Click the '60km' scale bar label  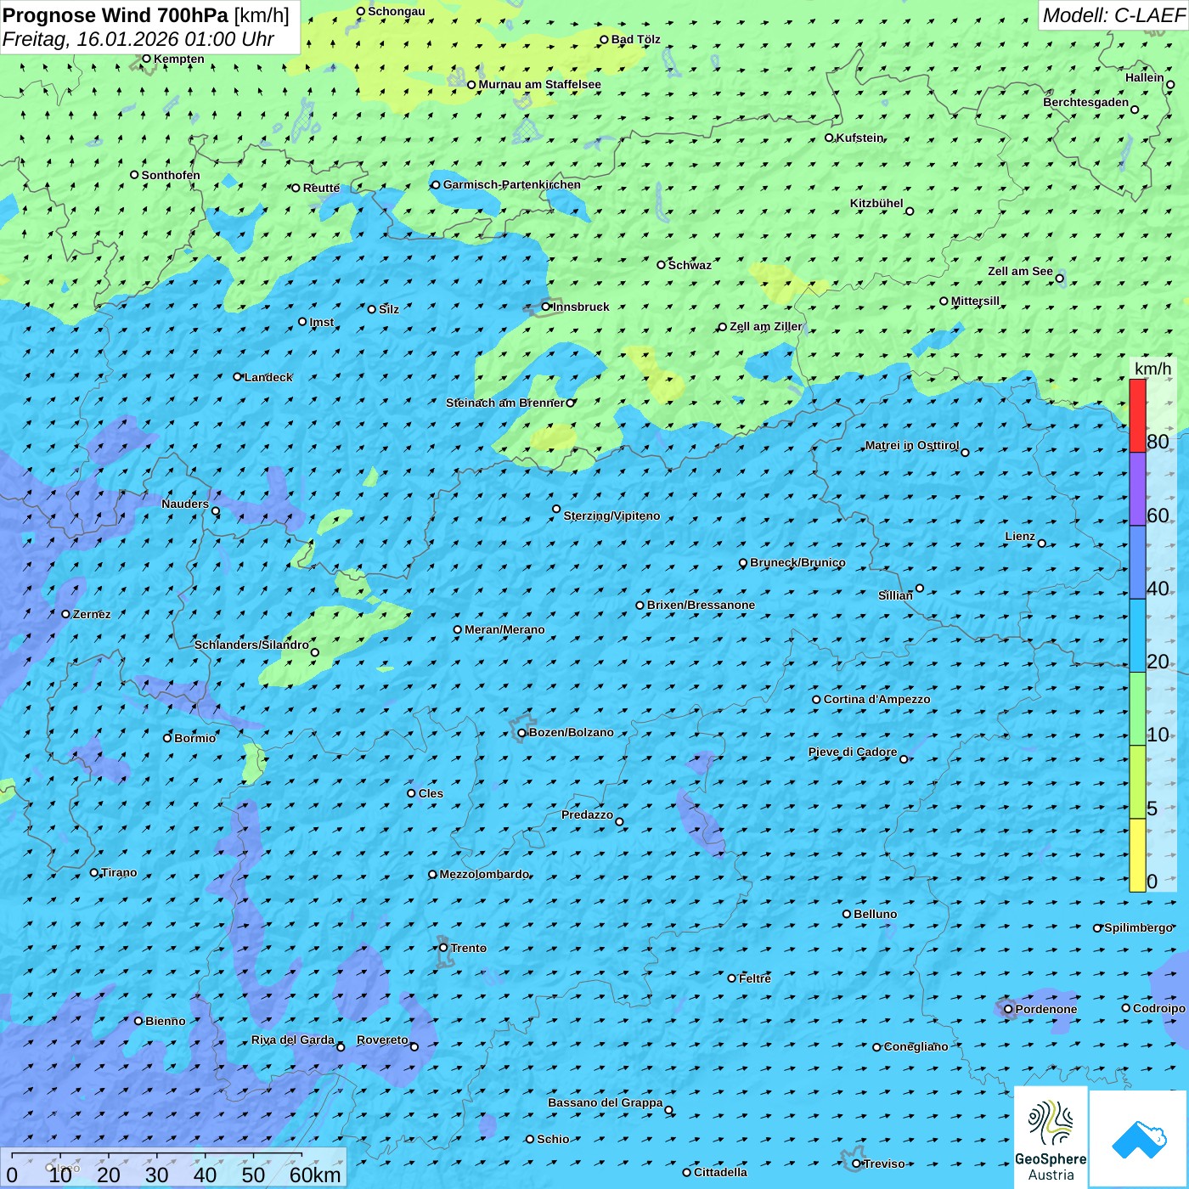click(x=315, y=1175)
